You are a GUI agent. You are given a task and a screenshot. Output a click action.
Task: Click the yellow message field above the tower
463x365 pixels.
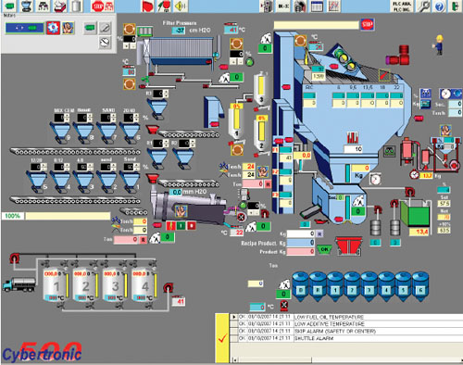(x=317, y=25)
